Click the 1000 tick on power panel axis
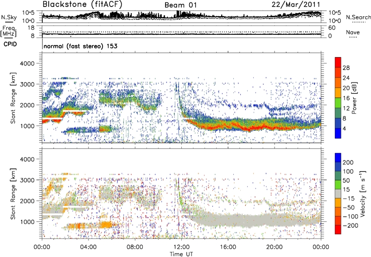The width and height of the screenshot is (371, 257). (x=27, y=126)
